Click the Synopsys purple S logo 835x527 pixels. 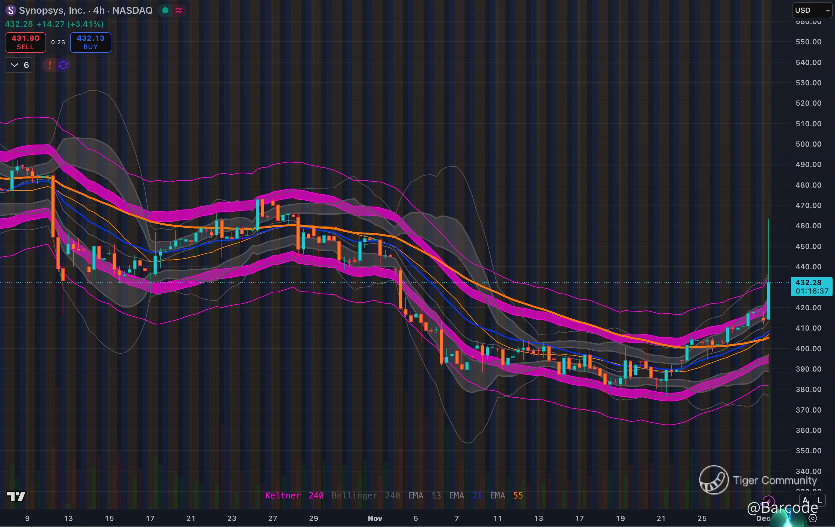(11, 10)
